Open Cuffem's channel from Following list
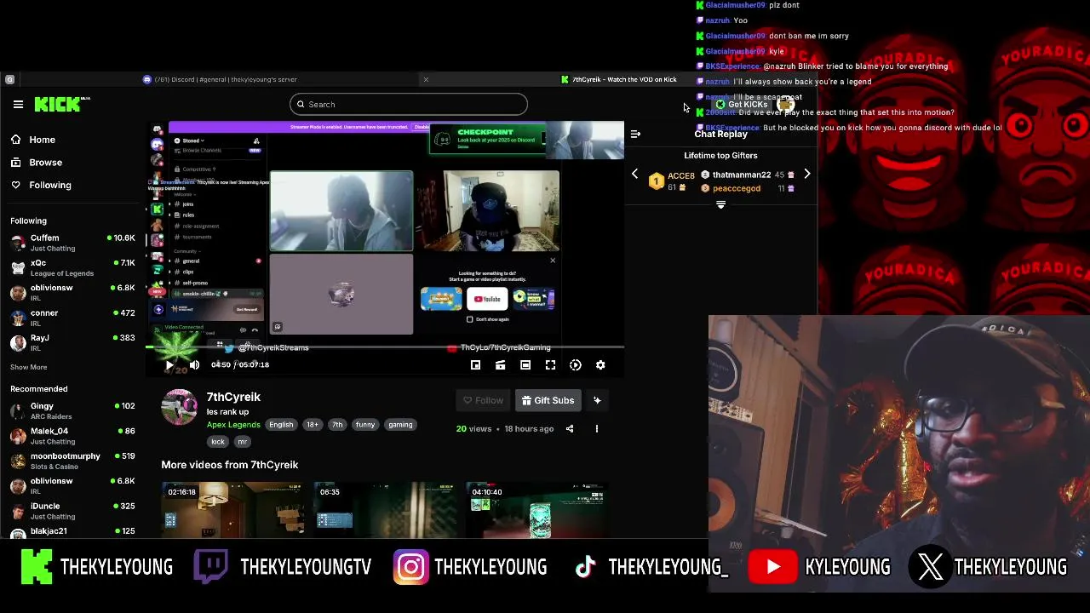Image resolution: width=1090 pixels, height=613 pixels. [72, 243]
